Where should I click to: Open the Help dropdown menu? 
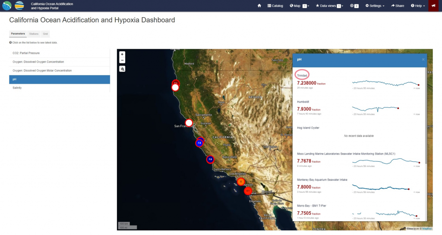click(x=418, y=6)
